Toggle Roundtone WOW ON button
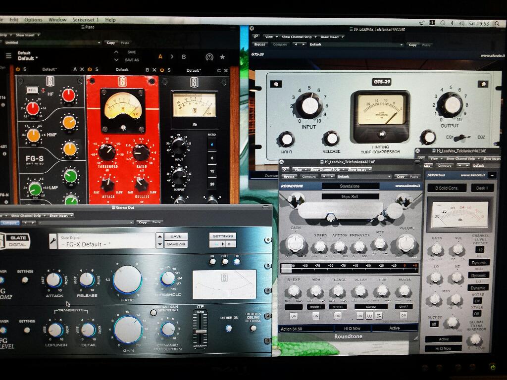The image size is (507, 380). click(x=315, y=316)
